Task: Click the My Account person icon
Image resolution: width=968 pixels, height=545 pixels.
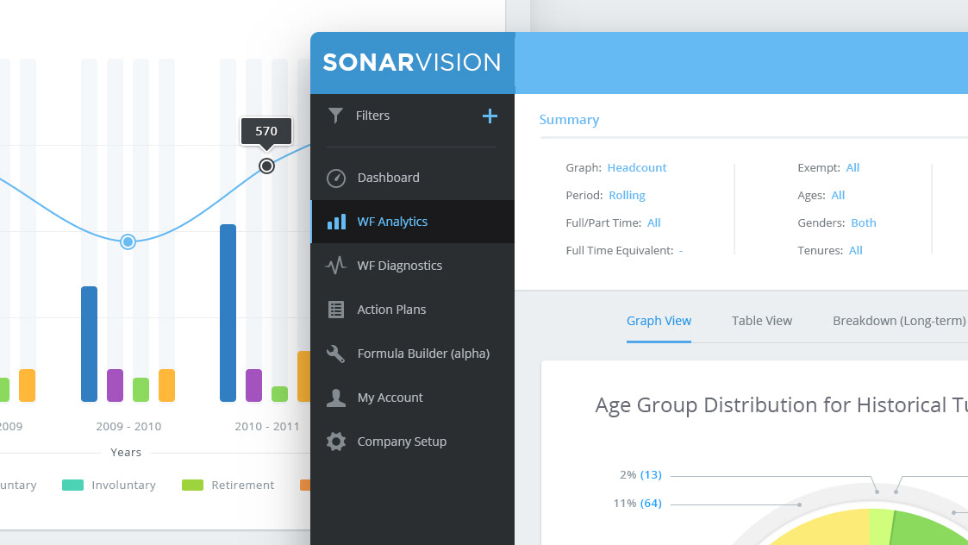Action: (x=336, y=398)
